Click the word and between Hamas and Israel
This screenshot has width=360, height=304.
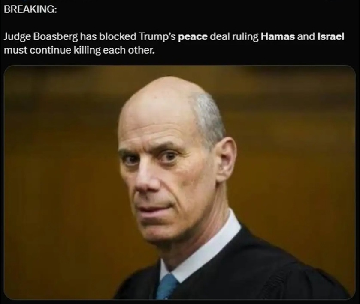306,37
